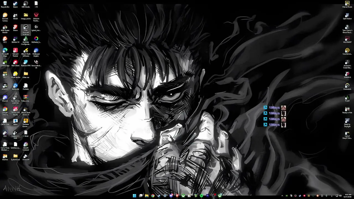
Task: Open the taskbar clock and date
Action: pos(348,196)
